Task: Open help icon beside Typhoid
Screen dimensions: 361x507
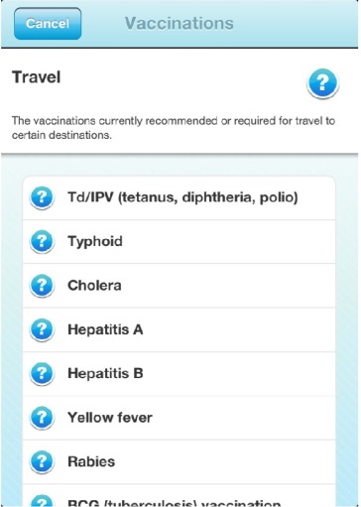Action: [42, 242]
